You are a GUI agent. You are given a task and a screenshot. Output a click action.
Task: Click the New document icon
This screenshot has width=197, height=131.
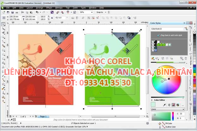[x=4, y=12]
